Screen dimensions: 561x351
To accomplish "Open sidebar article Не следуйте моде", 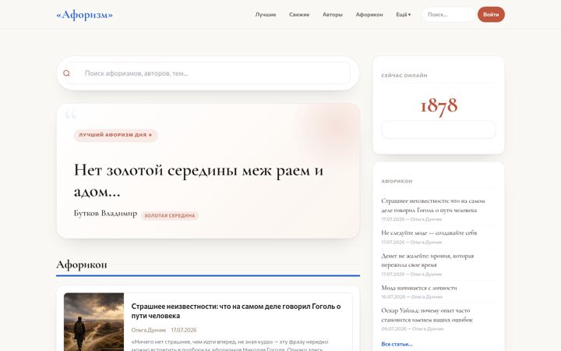I will (429, 232).
